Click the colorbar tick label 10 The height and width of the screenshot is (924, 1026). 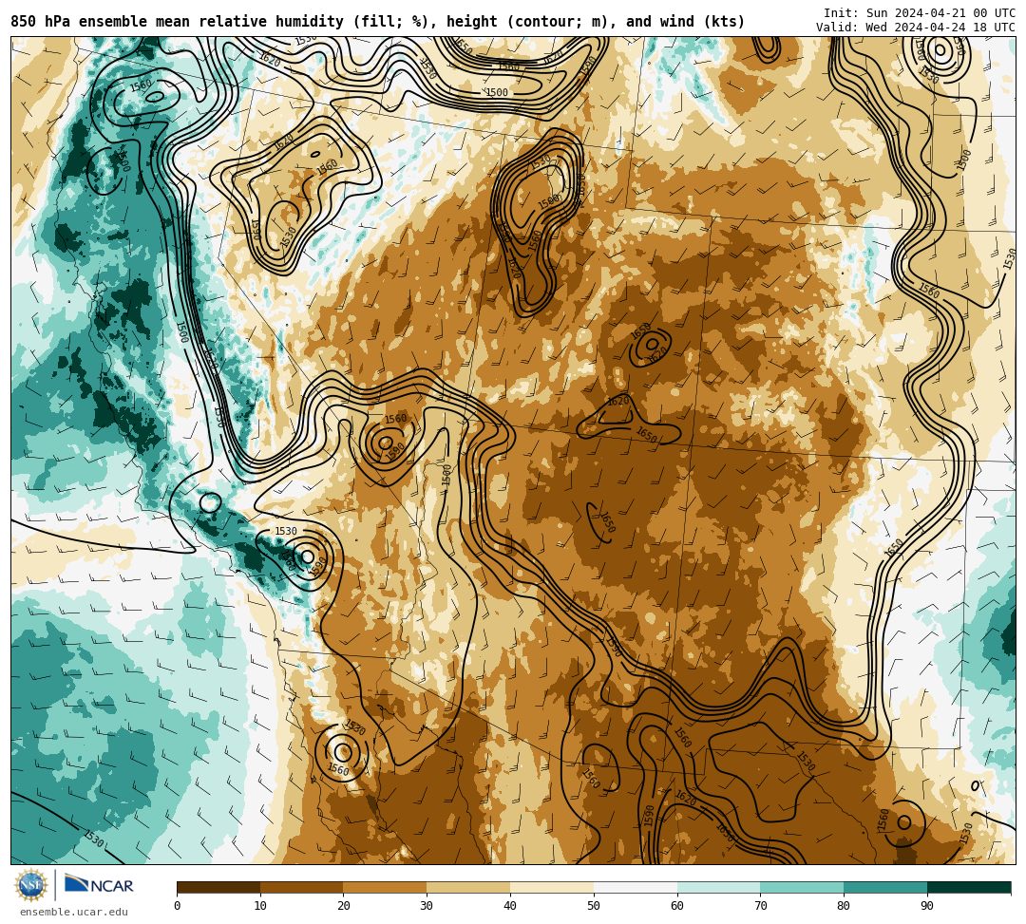coord(260,906)
